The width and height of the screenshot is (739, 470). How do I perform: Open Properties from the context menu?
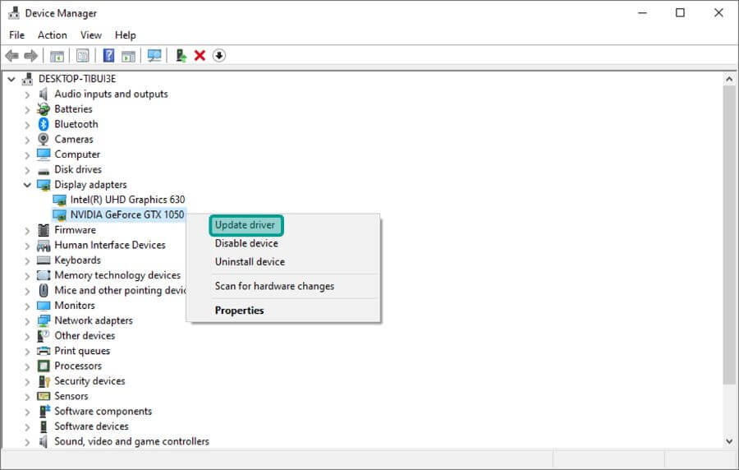click(240, 311)
